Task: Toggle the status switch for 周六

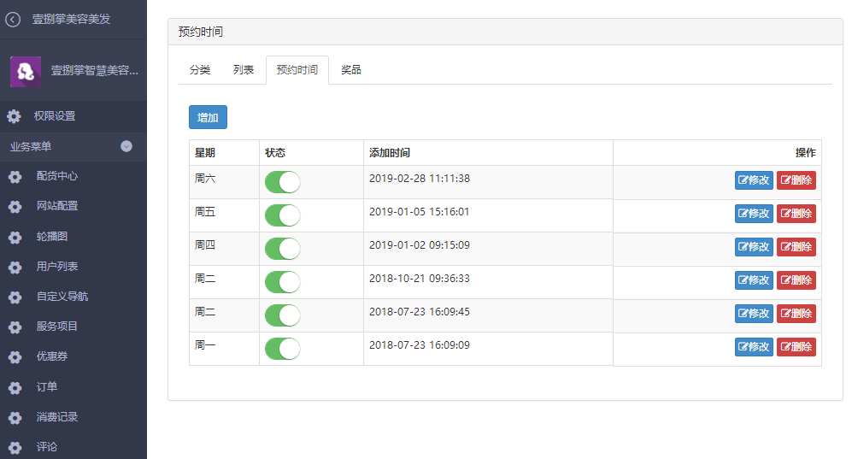Action: (x=283, y=182)
